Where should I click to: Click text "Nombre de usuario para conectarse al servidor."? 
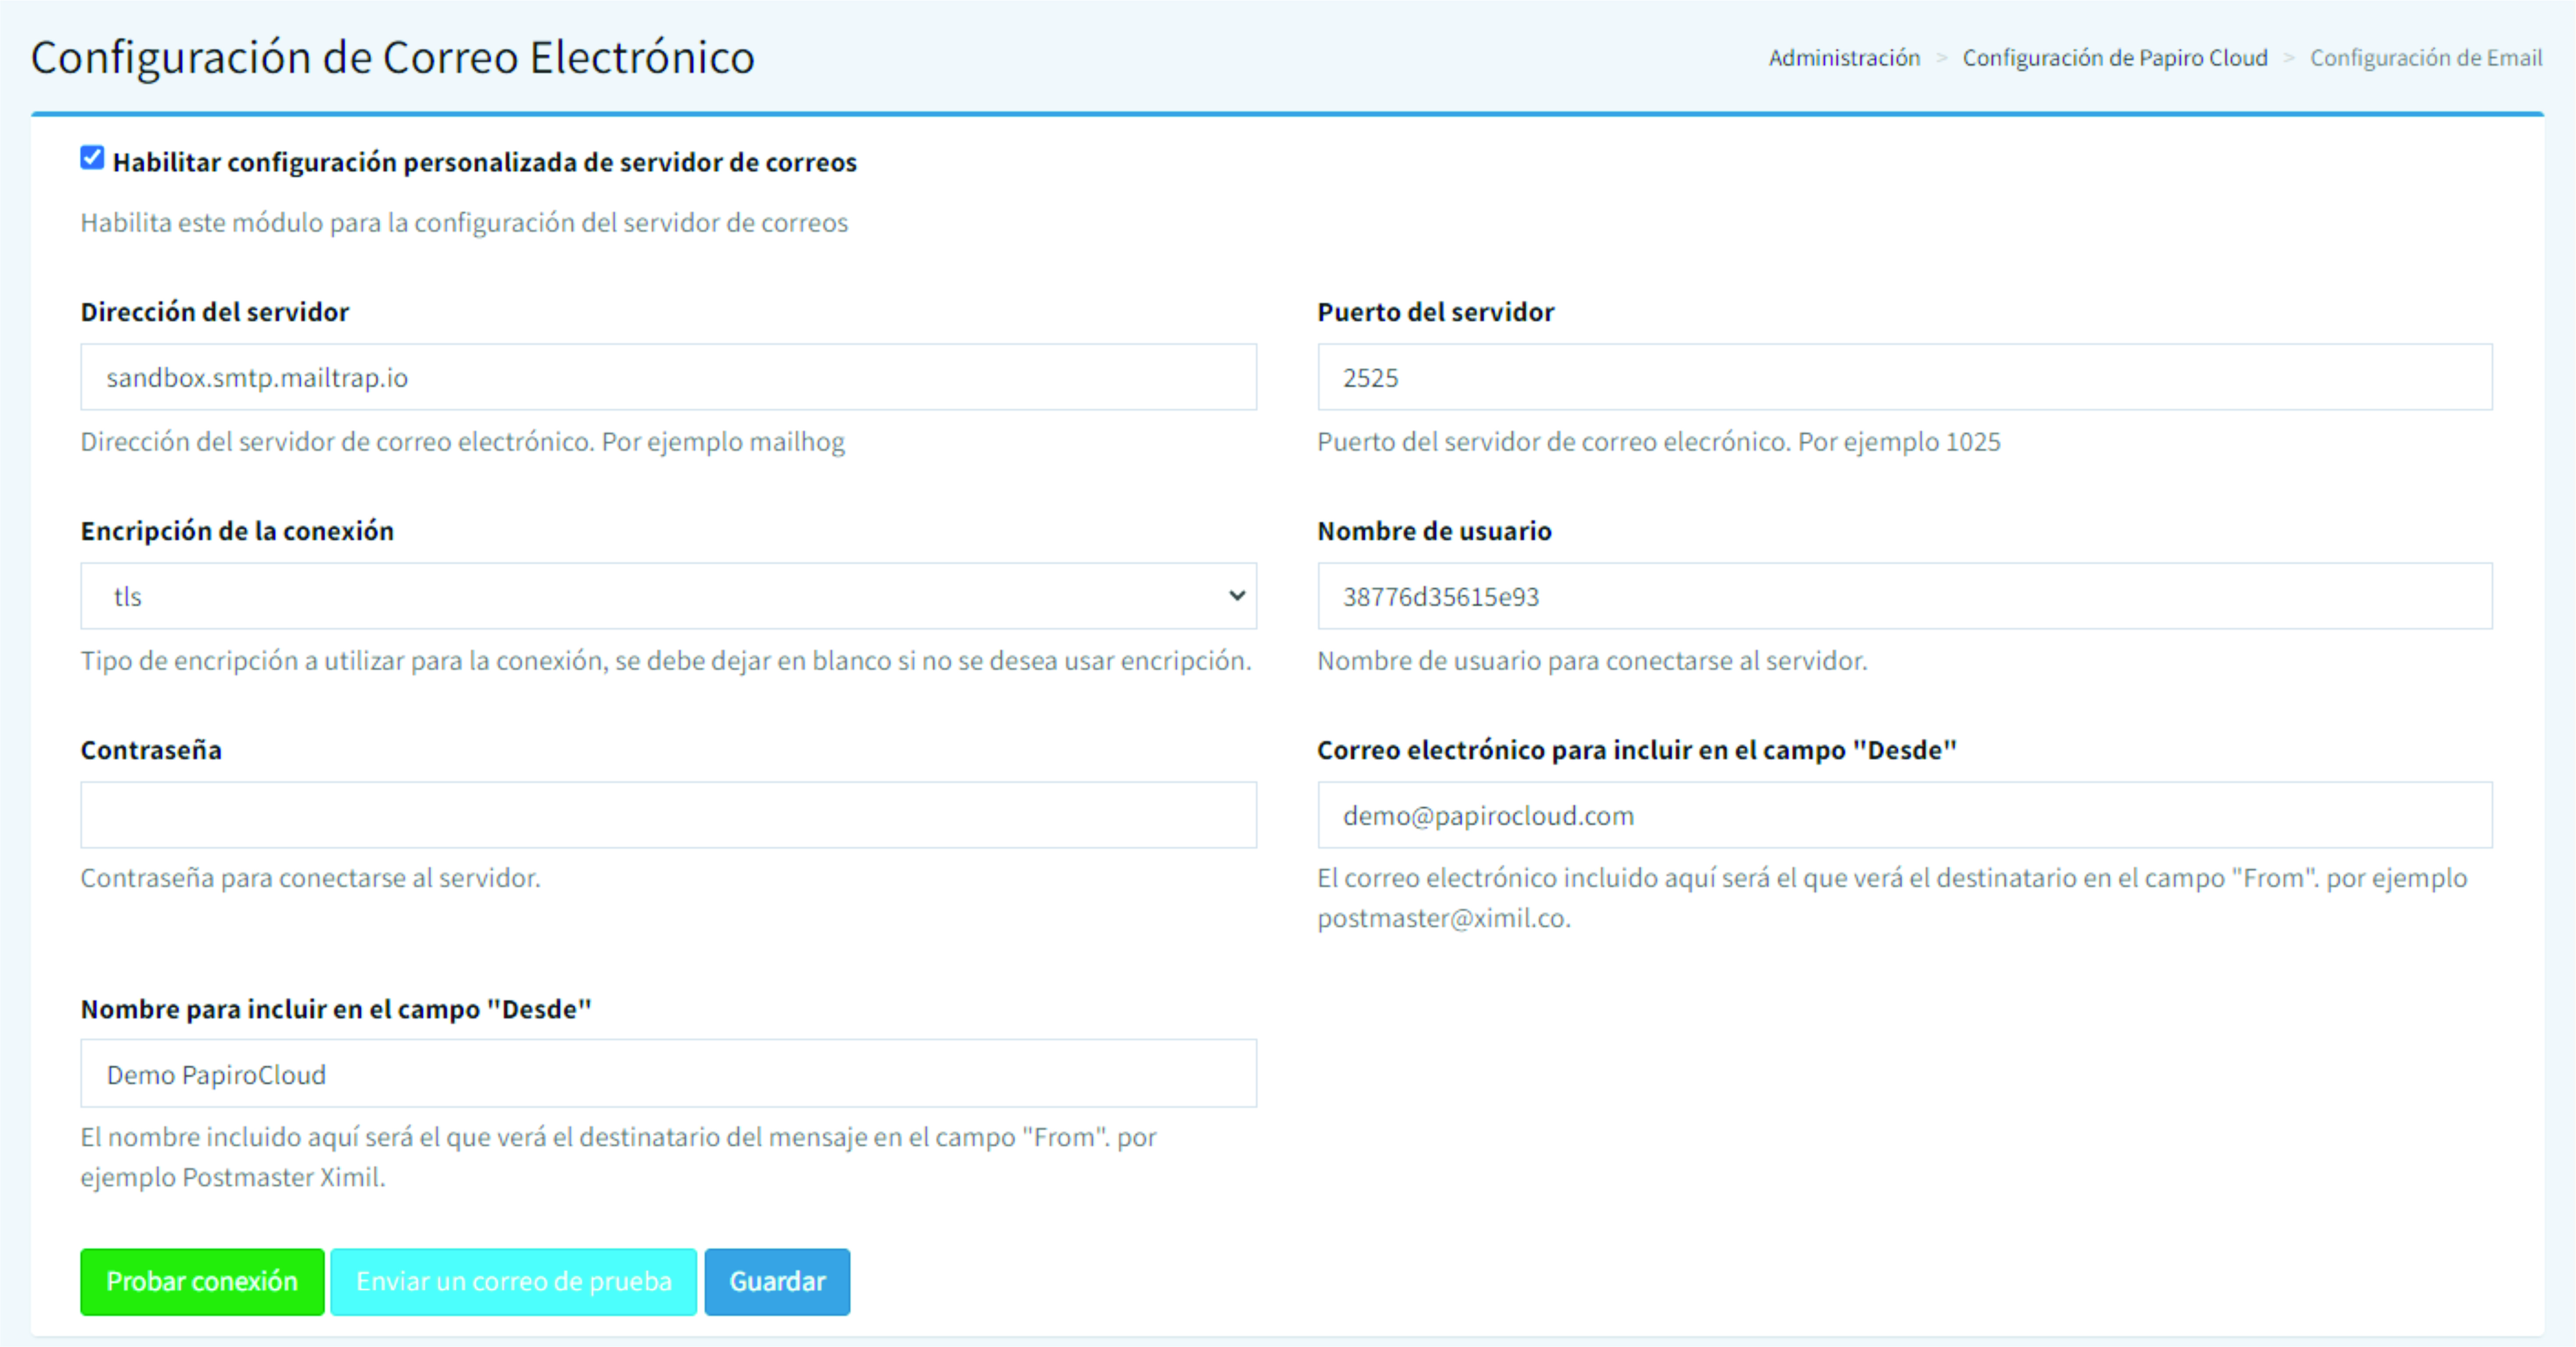coord(1592,661)
